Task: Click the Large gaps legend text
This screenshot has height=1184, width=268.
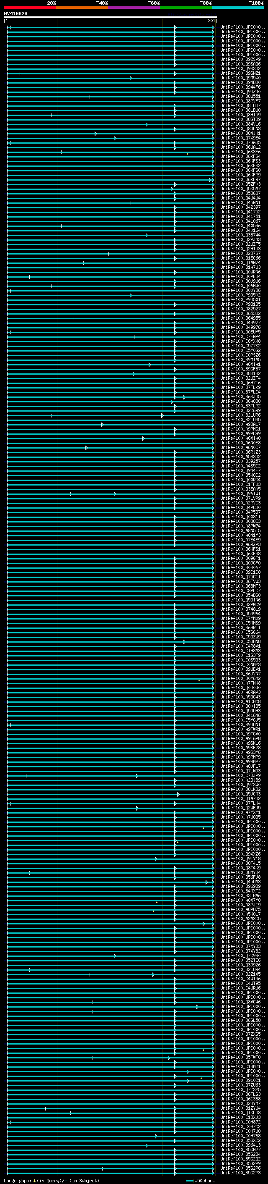Action: pos(52,1180)
